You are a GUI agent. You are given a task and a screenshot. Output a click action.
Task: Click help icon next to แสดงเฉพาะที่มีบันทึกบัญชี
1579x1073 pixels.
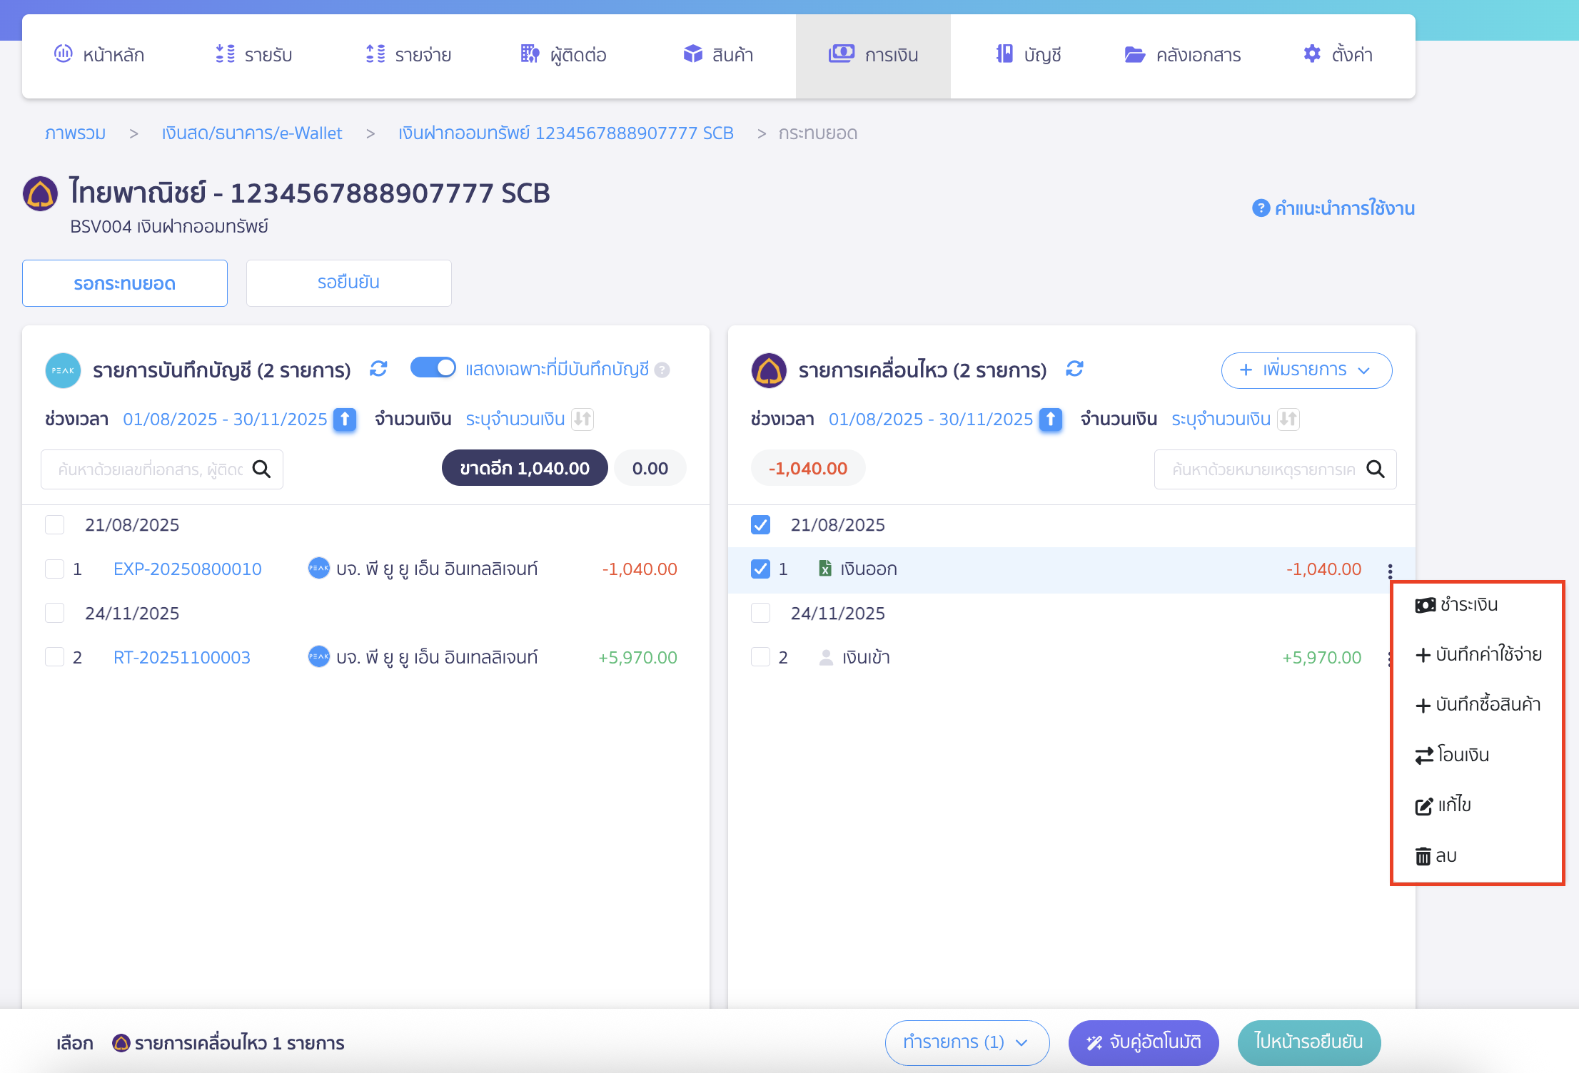click(x=662, y=370)
